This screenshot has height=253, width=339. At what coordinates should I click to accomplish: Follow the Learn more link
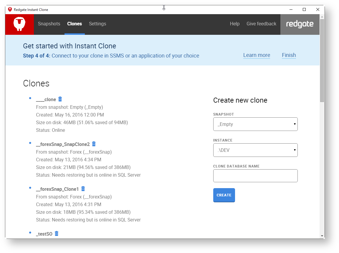point(257,55)
